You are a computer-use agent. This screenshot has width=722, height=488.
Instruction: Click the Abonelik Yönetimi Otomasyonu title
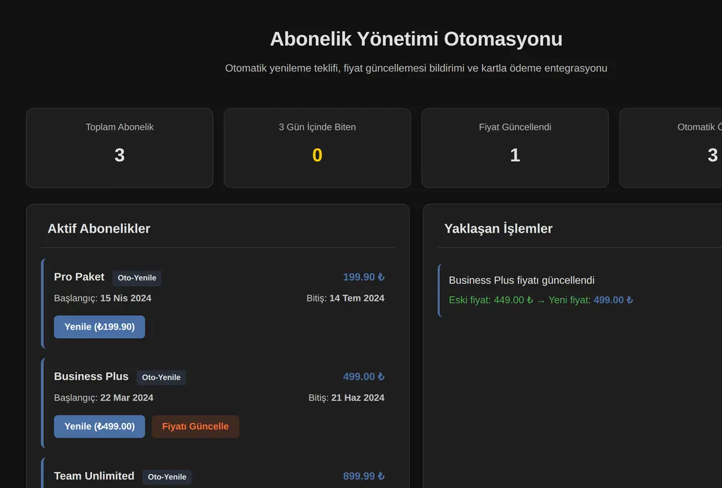[x=416, y=39]
